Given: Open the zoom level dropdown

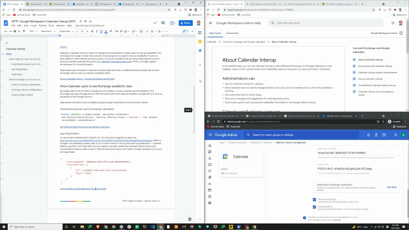Looking at the screenshot, I should 33,31.
